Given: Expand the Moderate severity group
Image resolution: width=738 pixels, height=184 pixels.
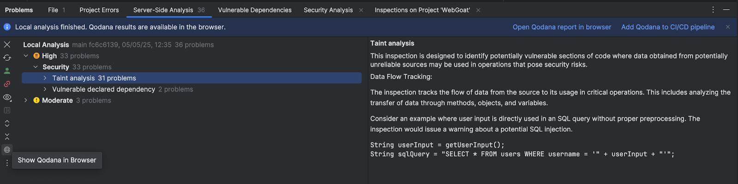Looking at the screenshot, I should click(x=26, y=100).
